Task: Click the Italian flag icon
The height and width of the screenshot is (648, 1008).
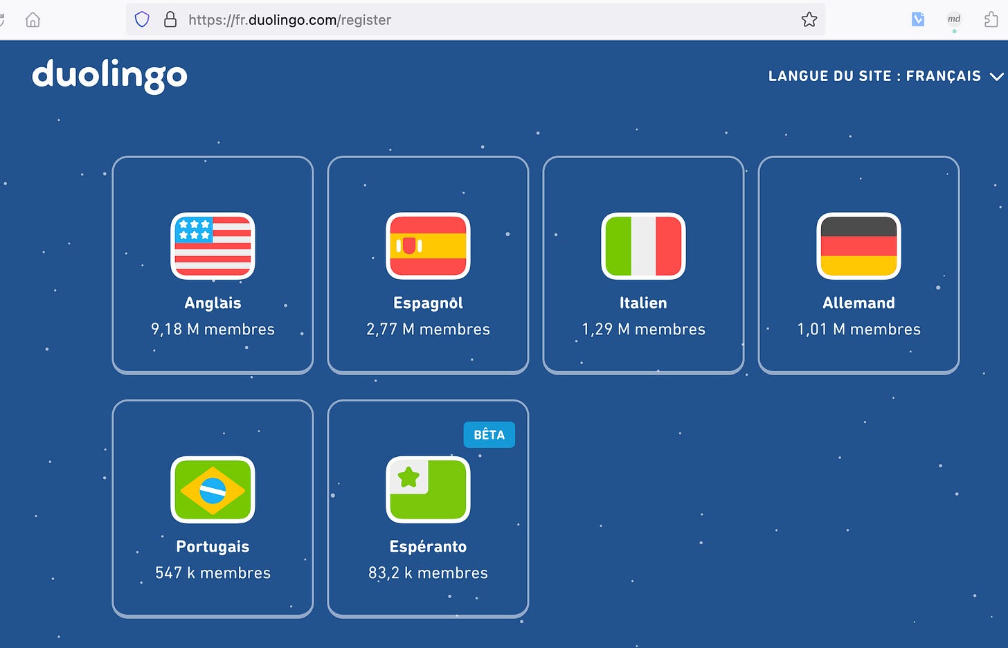Action: click(643, 246)
